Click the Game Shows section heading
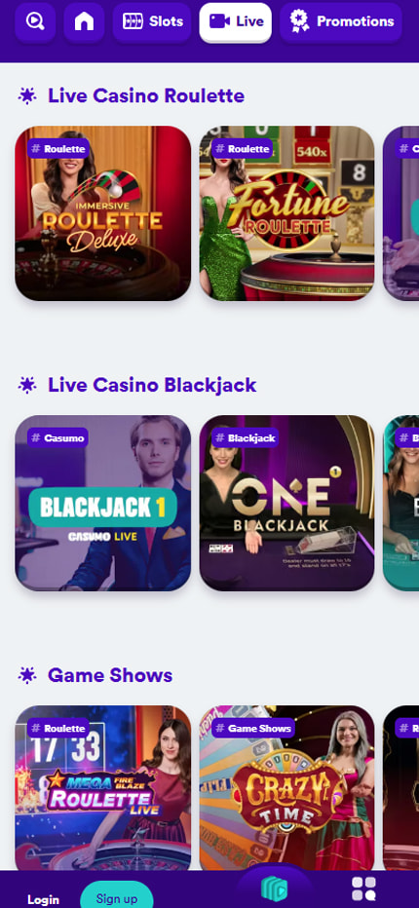 (110, 675)
